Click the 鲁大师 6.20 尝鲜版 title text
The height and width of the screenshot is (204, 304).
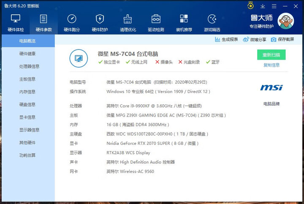click(x=22, y=6)
